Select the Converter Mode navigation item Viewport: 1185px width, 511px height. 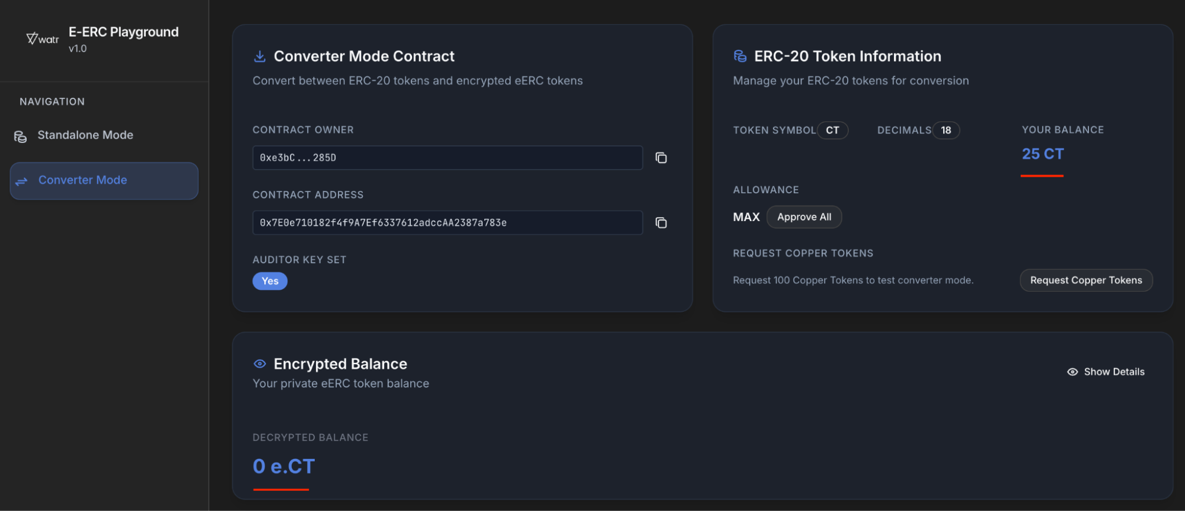click(104, 181)
